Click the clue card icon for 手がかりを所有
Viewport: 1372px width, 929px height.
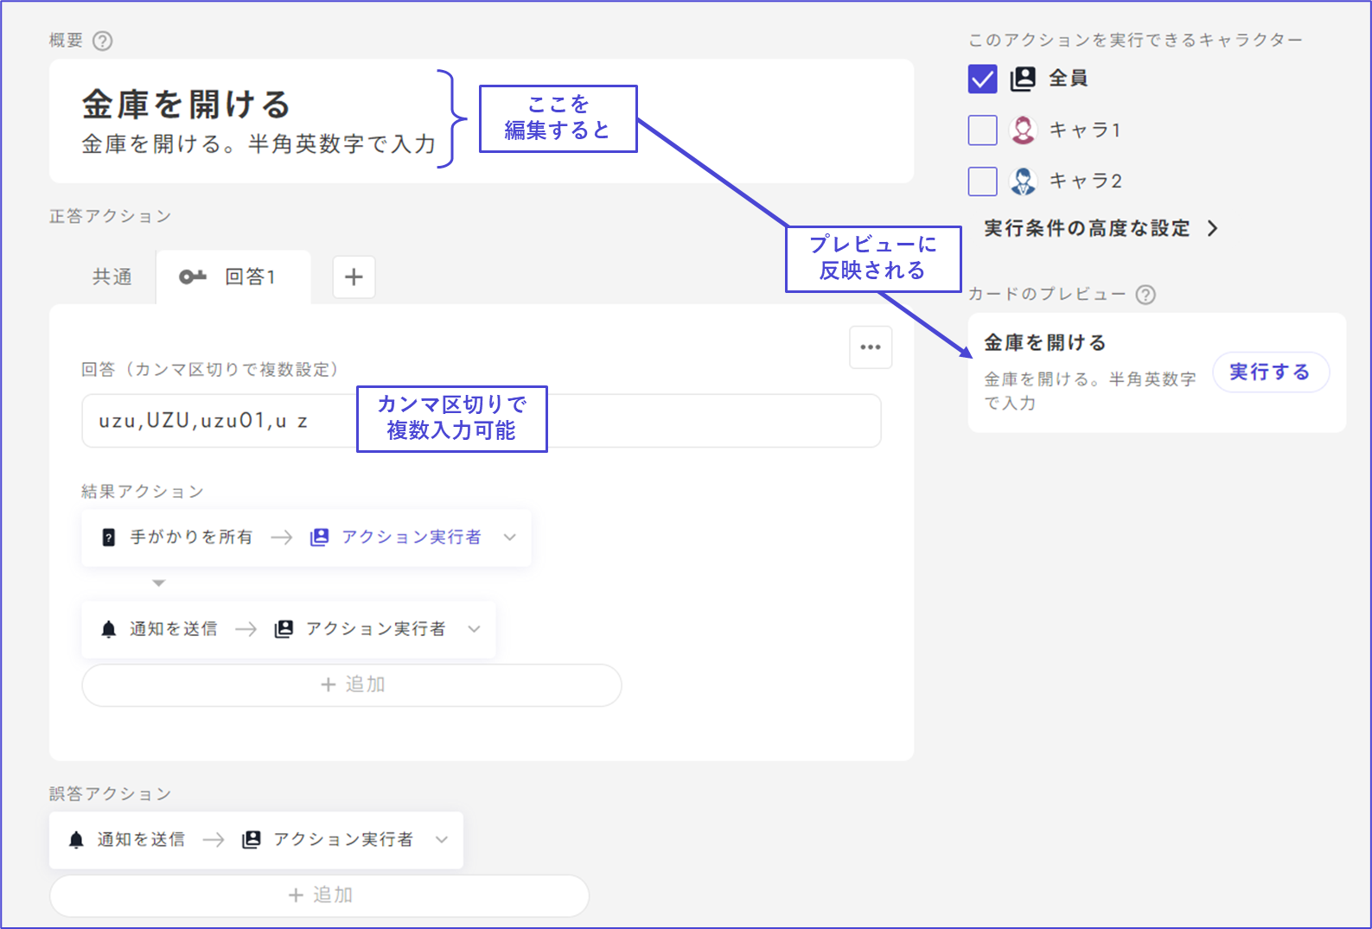[109, 538]
